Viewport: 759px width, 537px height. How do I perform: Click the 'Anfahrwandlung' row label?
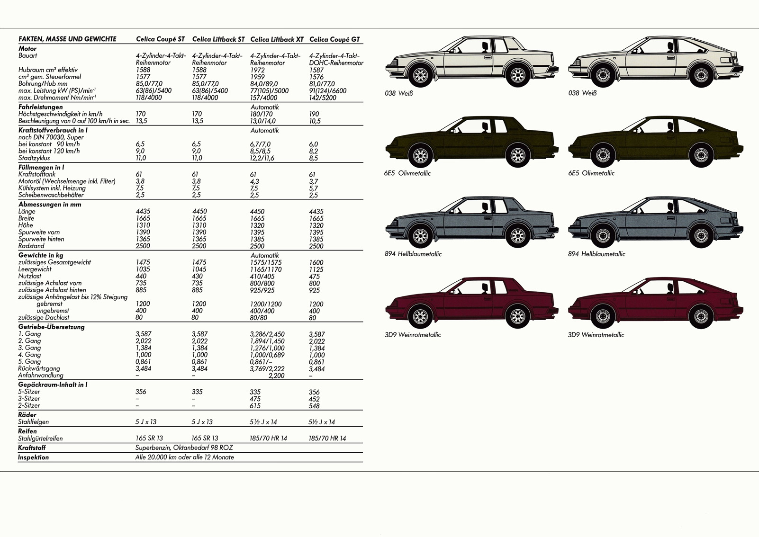[x=41, y=375]
